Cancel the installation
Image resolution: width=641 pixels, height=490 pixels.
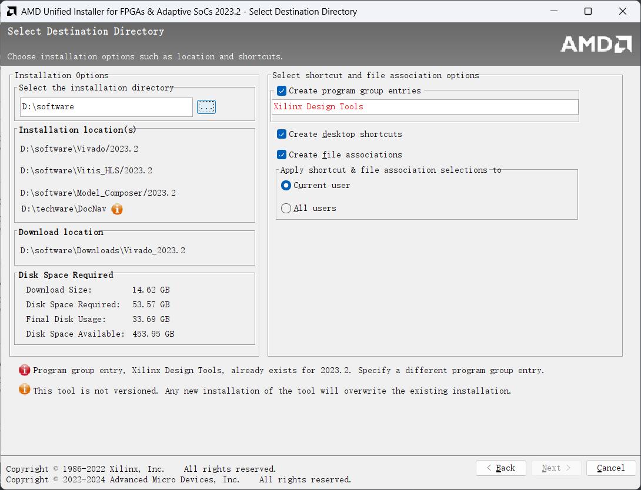click(x=610, y=468)
